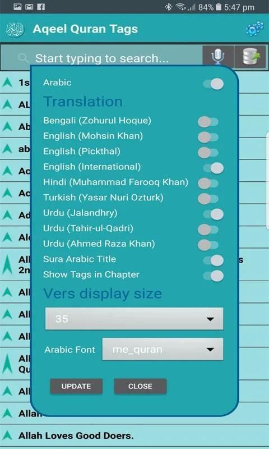
Task: Click the UPDATE button
Action: point(76,386)
